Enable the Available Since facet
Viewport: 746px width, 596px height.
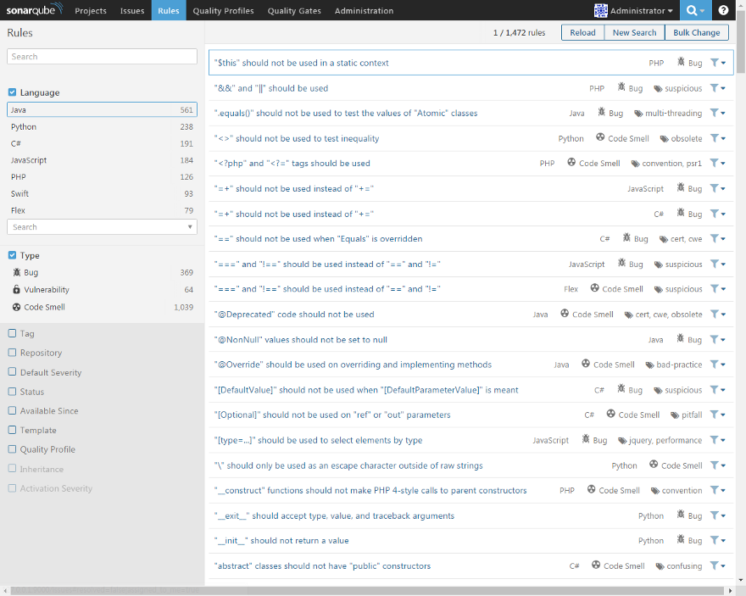(13, 410)
